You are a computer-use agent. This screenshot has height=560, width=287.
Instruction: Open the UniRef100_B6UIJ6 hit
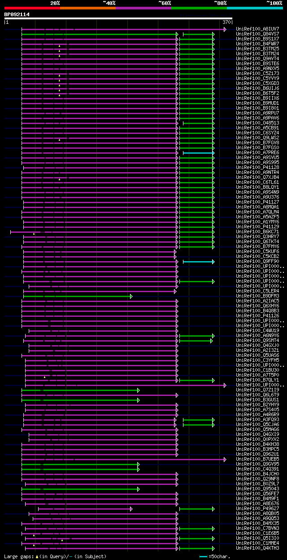pyautogui.click(x=257, y=89)
